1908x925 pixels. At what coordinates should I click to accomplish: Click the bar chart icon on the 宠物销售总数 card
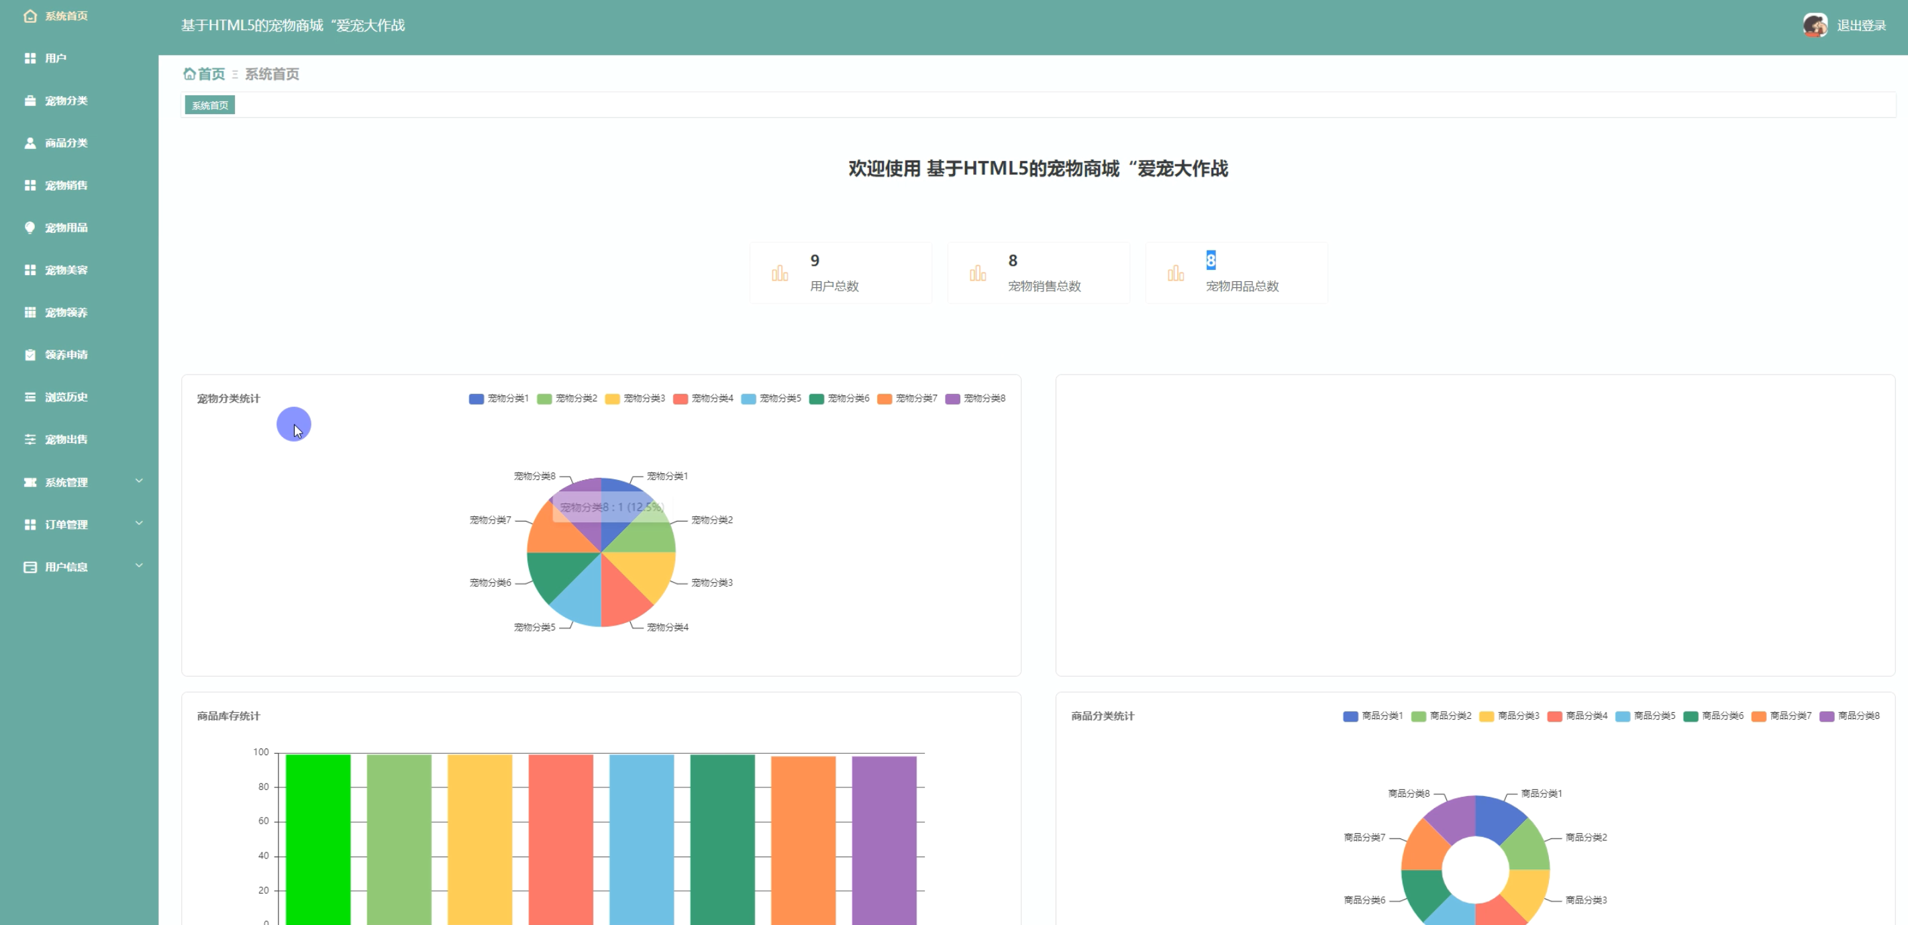pos(978,273)
